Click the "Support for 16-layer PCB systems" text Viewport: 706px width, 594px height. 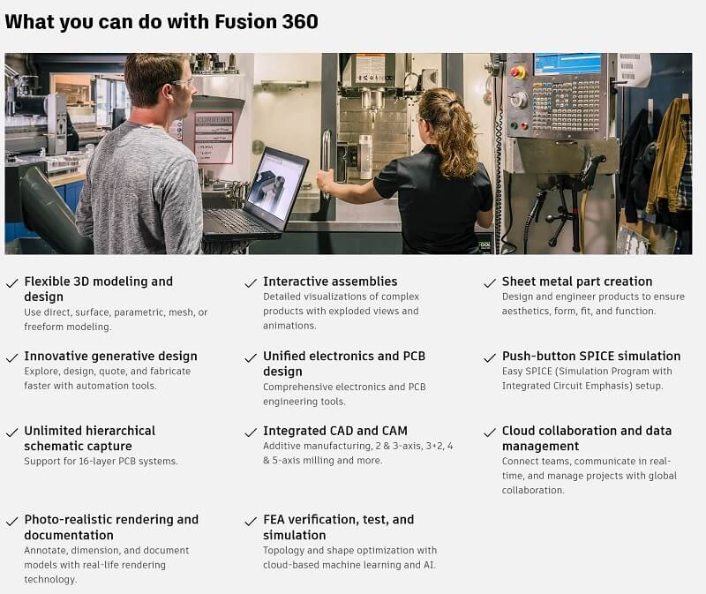tap(101, 461)
